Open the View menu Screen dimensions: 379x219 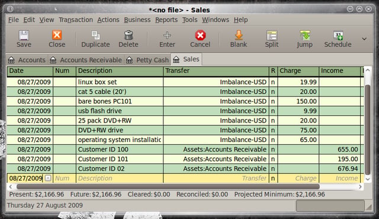pos(47,20)
